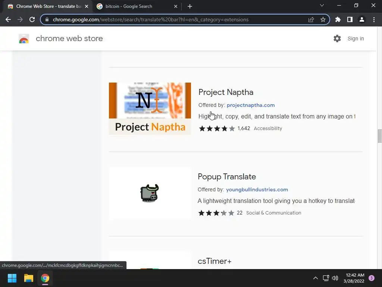
Task: Show hidden system tray icons
Action: click(x=316, y=278)
